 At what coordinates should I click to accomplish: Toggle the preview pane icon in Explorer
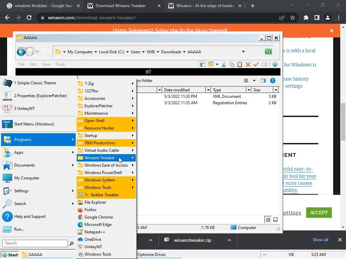click(x=263, y=81)
